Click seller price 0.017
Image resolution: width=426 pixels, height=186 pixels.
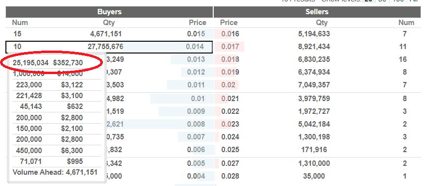click(x=230, y=47)
